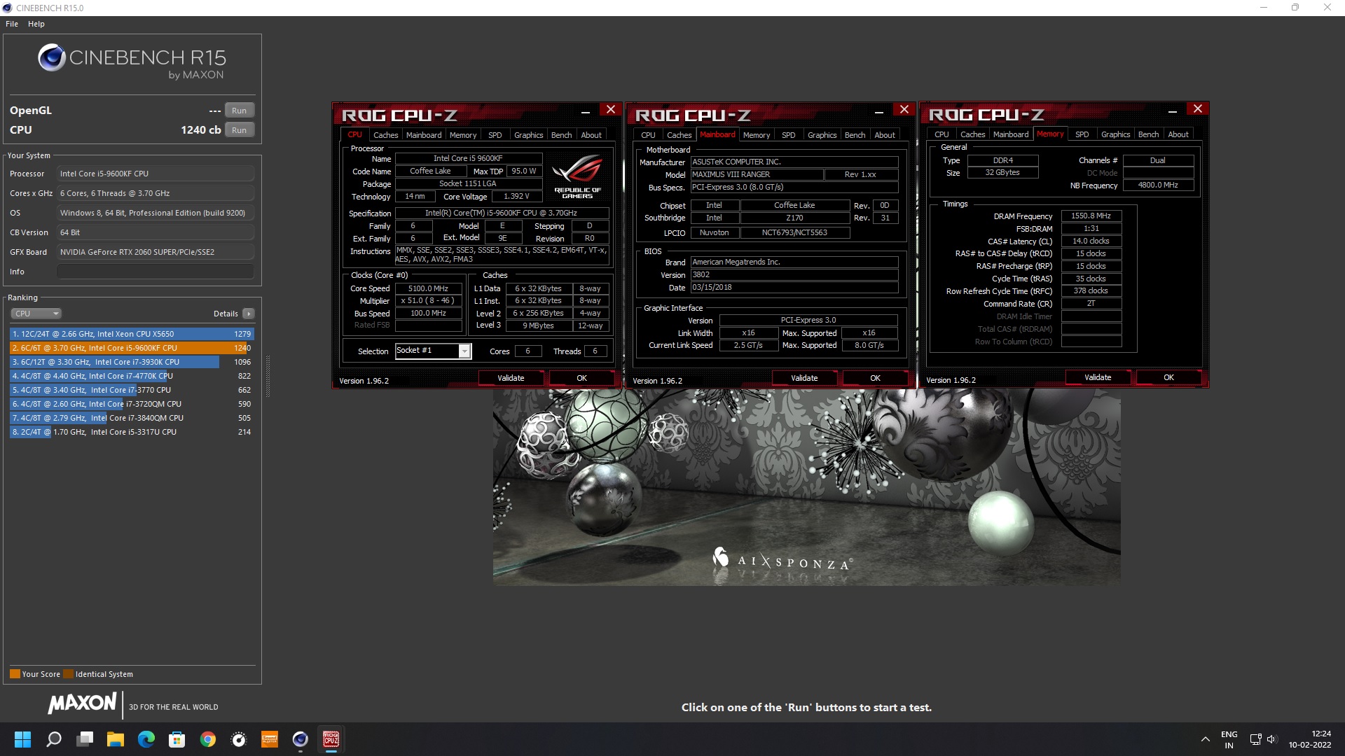Open the CPU ranking type dropdown
The image size is (1345, 756).
(36, 314)
